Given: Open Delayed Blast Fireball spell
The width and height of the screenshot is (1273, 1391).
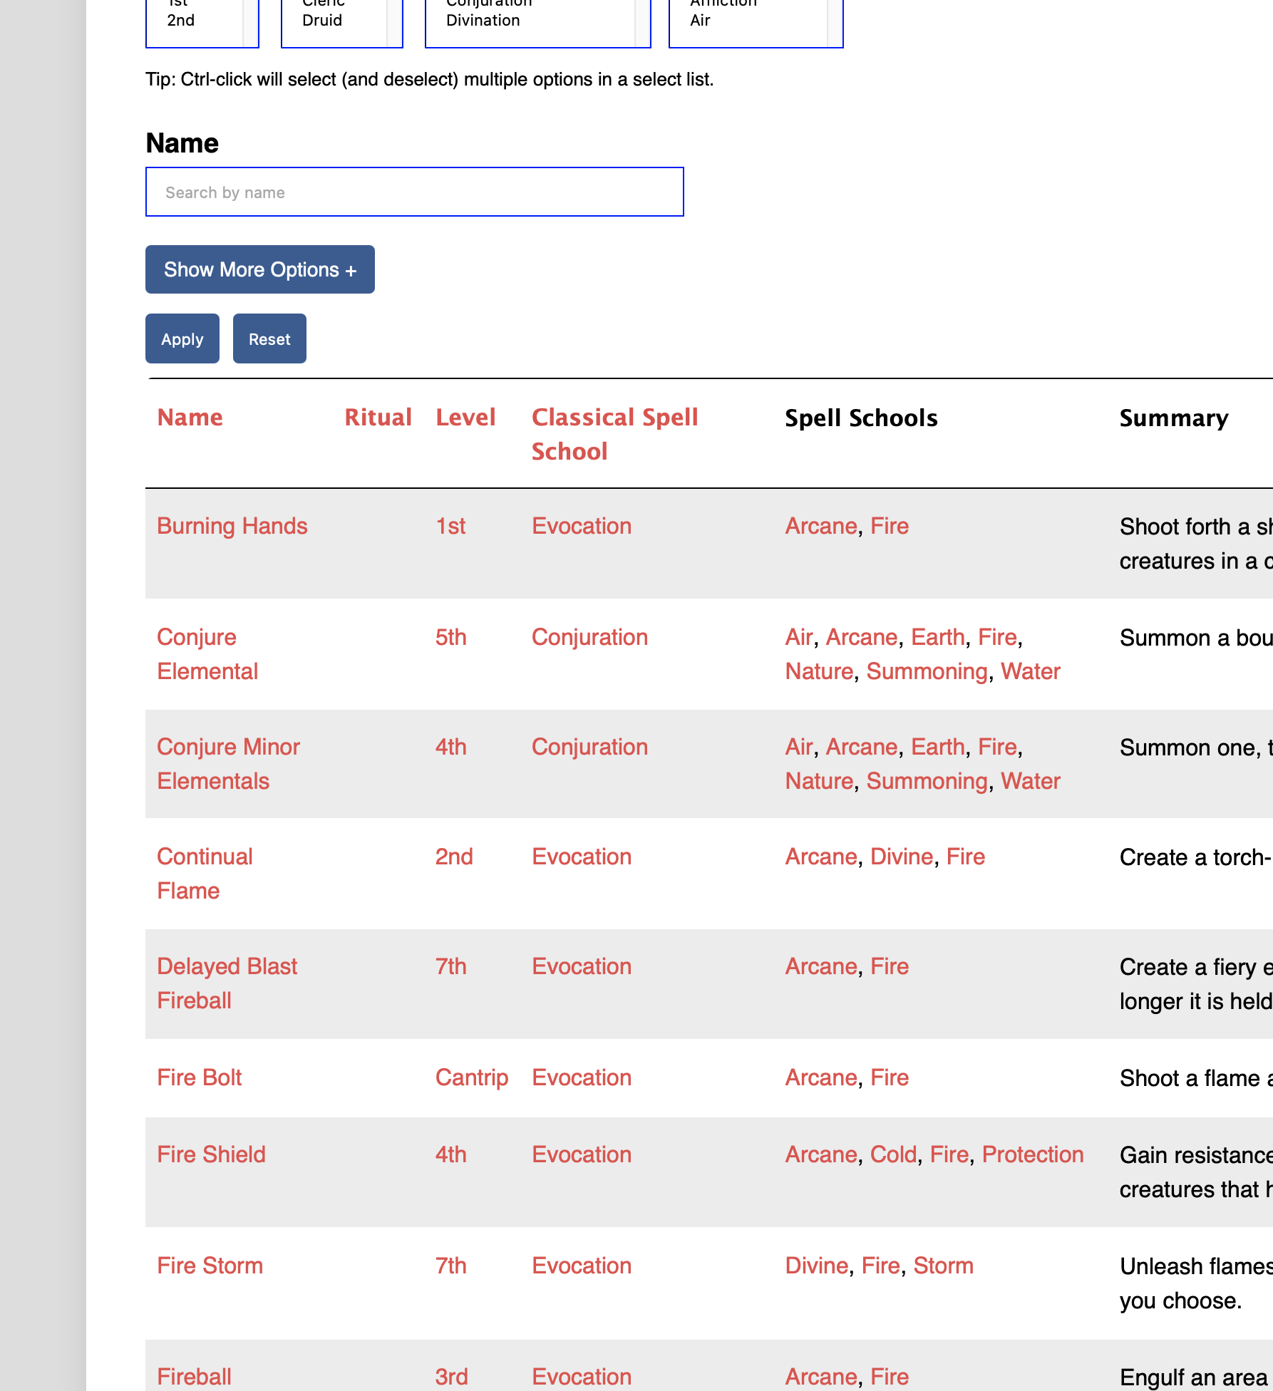Looking at the screenshot, I should point(227,983).
